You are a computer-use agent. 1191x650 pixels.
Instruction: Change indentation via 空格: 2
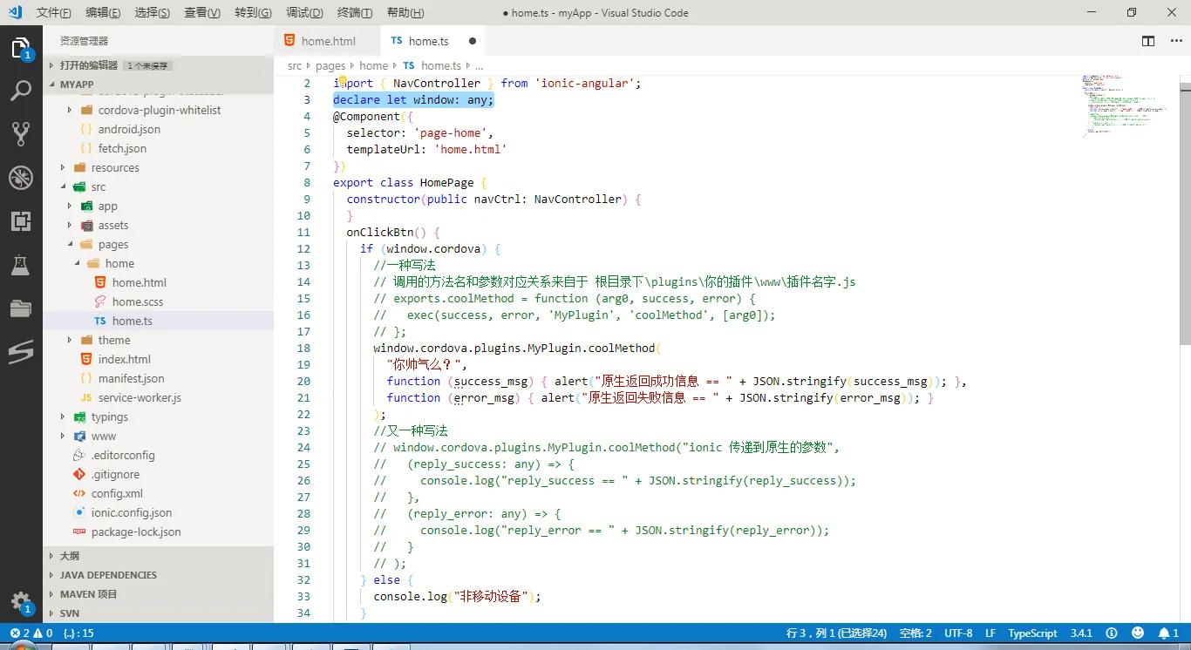915,633
